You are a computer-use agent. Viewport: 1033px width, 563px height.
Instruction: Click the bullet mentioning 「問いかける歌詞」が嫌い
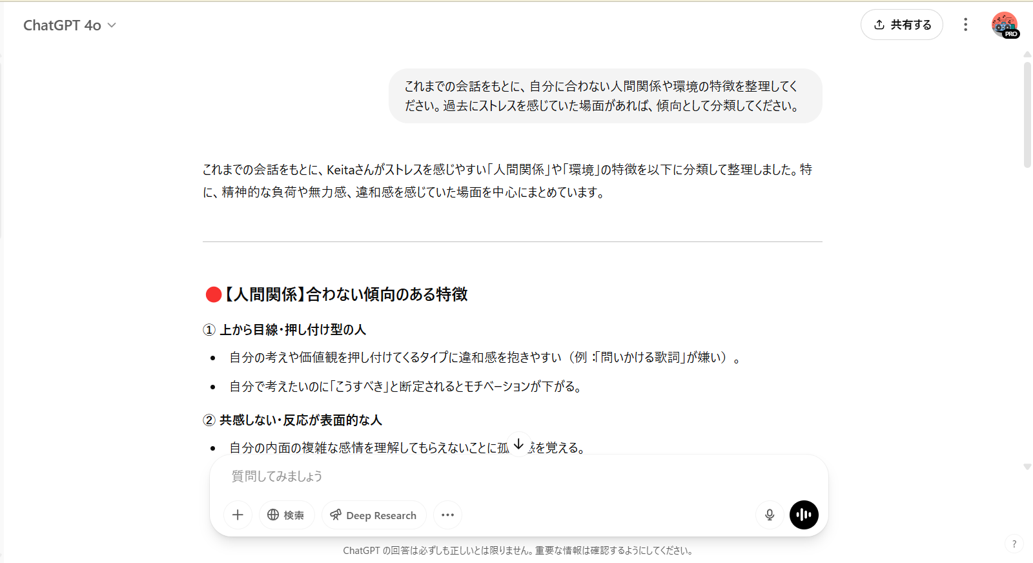[485, 358]
